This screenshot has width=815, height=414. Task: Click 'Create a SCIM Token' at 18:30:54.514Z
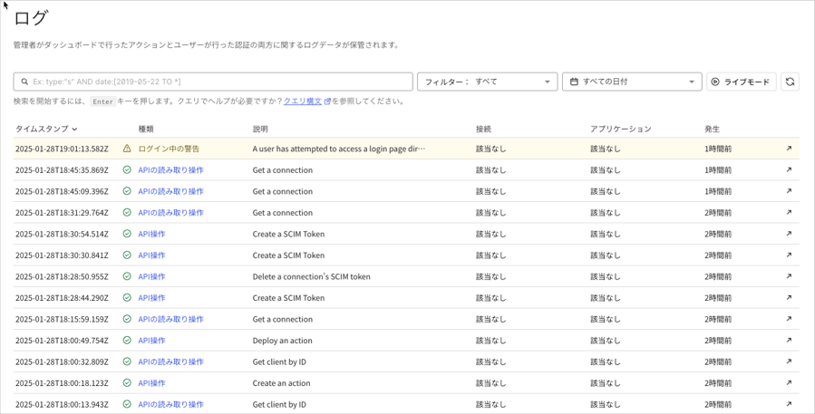[288, 234]
